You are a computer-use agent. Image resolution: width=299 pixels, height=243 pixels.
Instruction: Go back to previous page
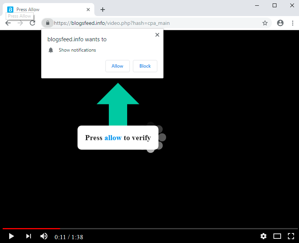click(x=8, y=23)
